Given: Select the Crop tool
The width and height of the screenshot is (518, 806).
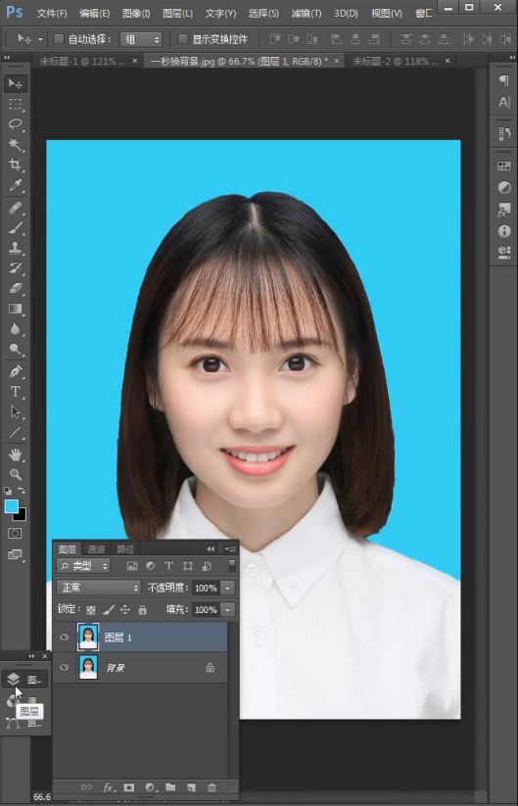Looking at the screenshot, I should [15, 165].
